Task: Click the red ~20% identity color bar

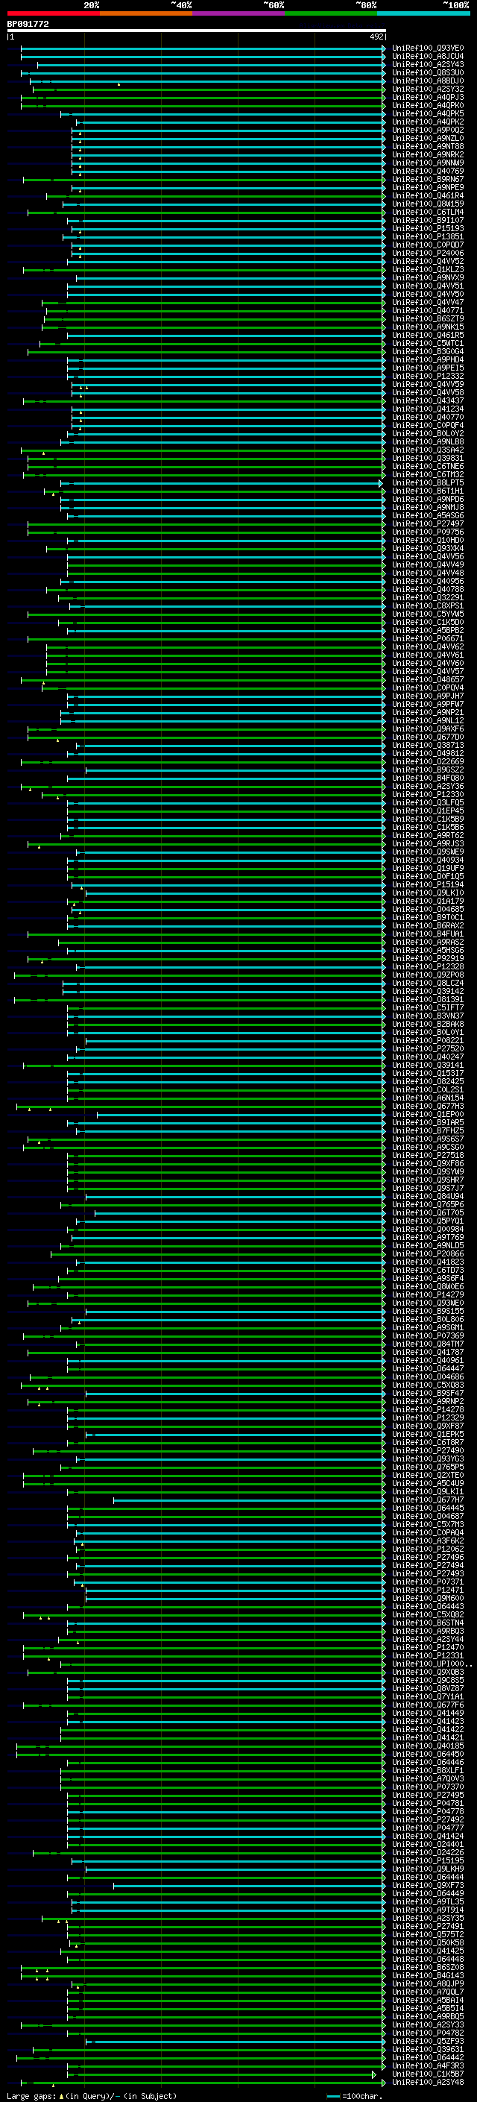Action: point(53,13)
